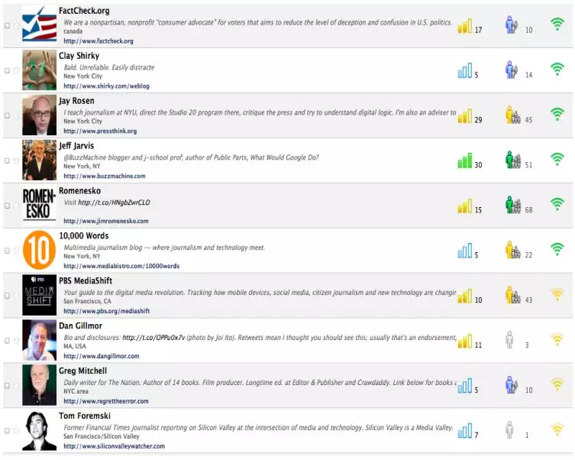The image size is (575, 460).
Task: Visit the www.buzzmachine.com link
Action: click(x=104, y=176)
